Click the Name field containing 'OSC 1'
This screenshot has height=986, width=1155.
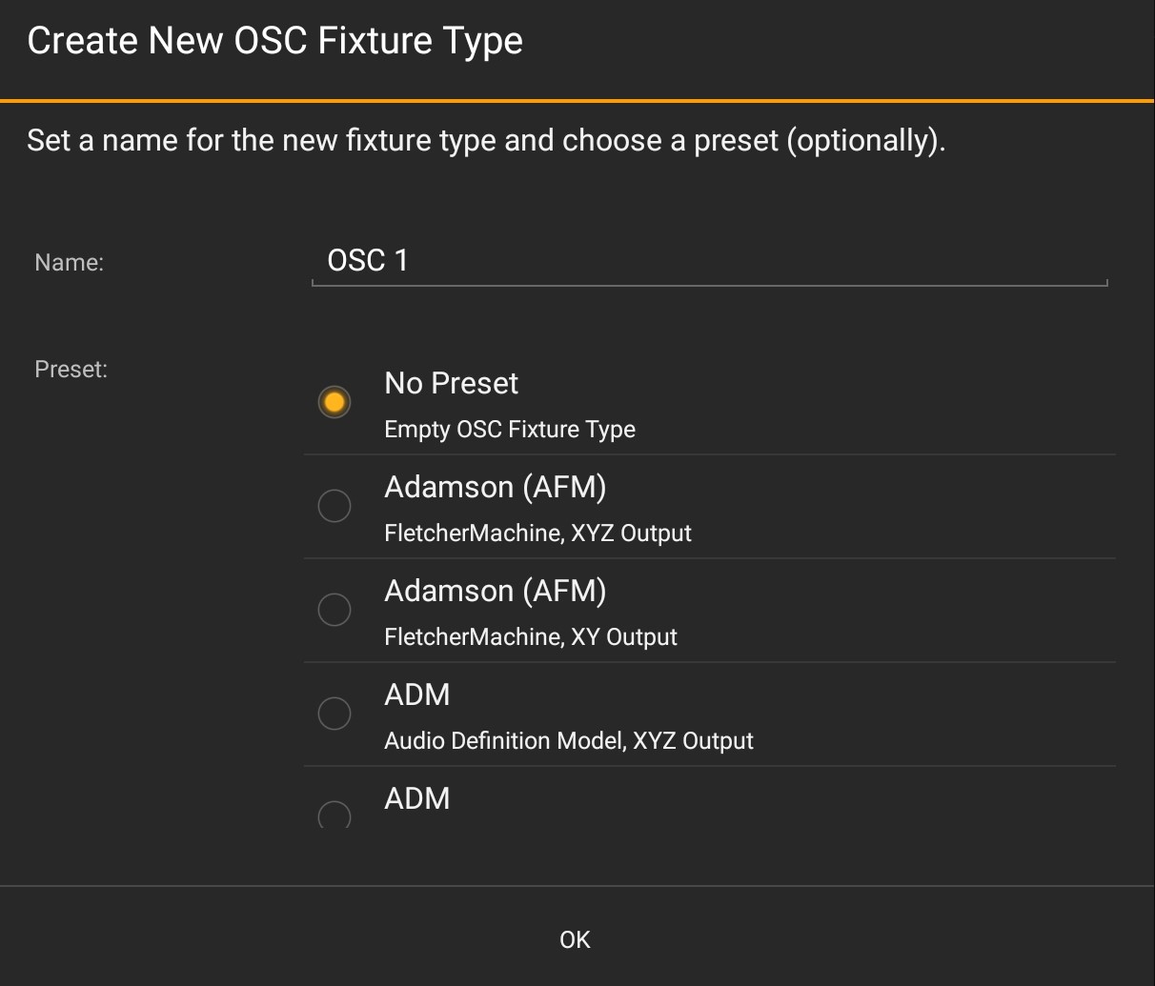point(709,261)
